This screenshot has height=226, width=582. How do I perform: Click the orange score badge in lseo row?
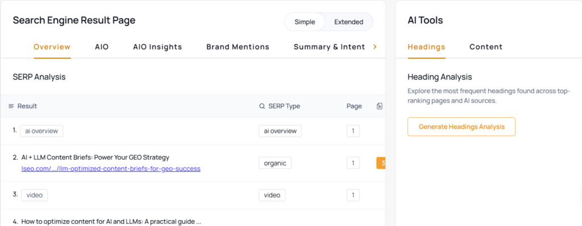pos(381,163)
